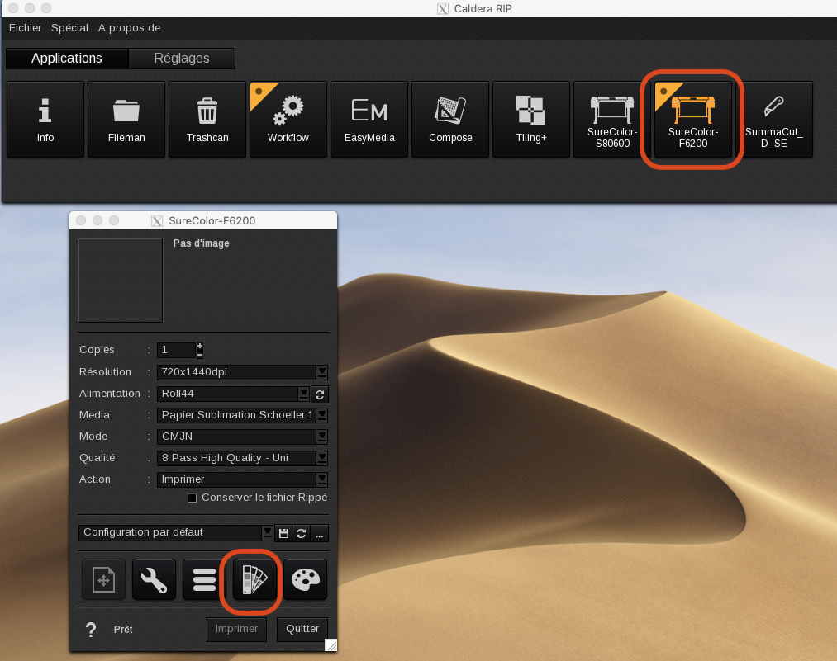Launch the Tiling+ module
The image size is (837, 661).
[531, 120]
